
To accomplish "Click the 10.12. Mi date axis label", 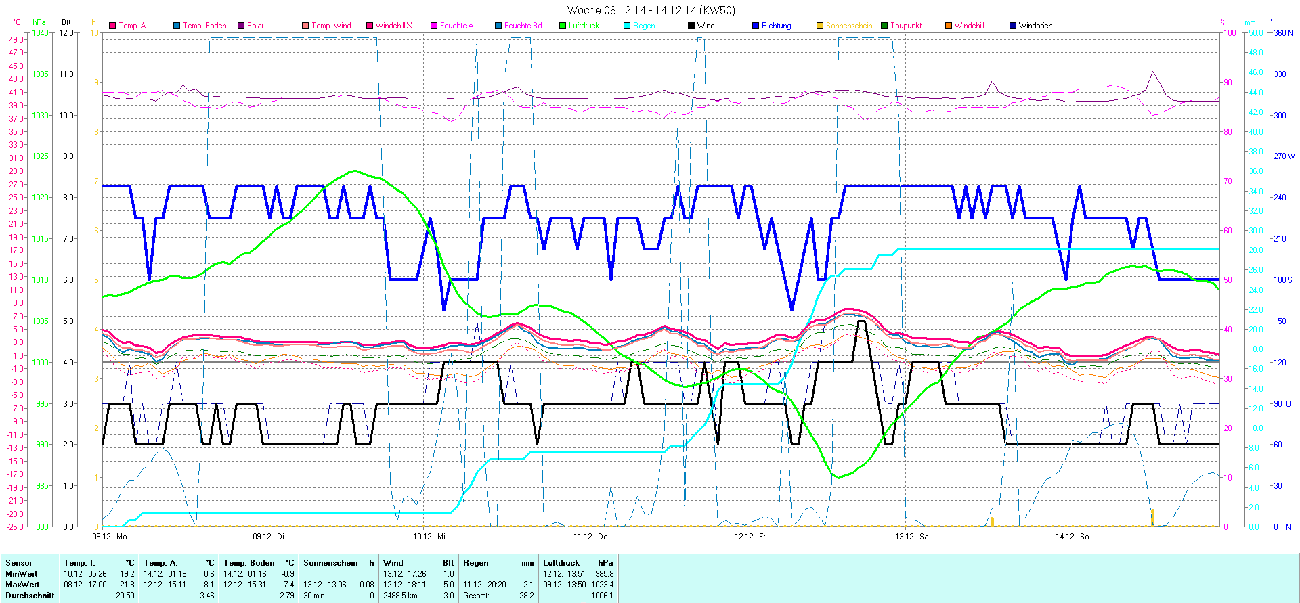I will pyautogui.click(x=429, y=537).
